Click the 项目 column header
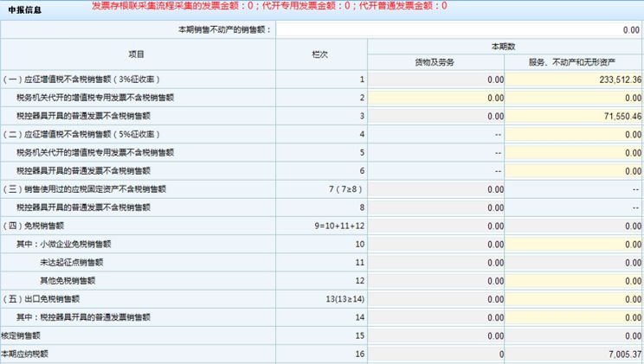Screen dimensions: 644x364 (137, 54)
